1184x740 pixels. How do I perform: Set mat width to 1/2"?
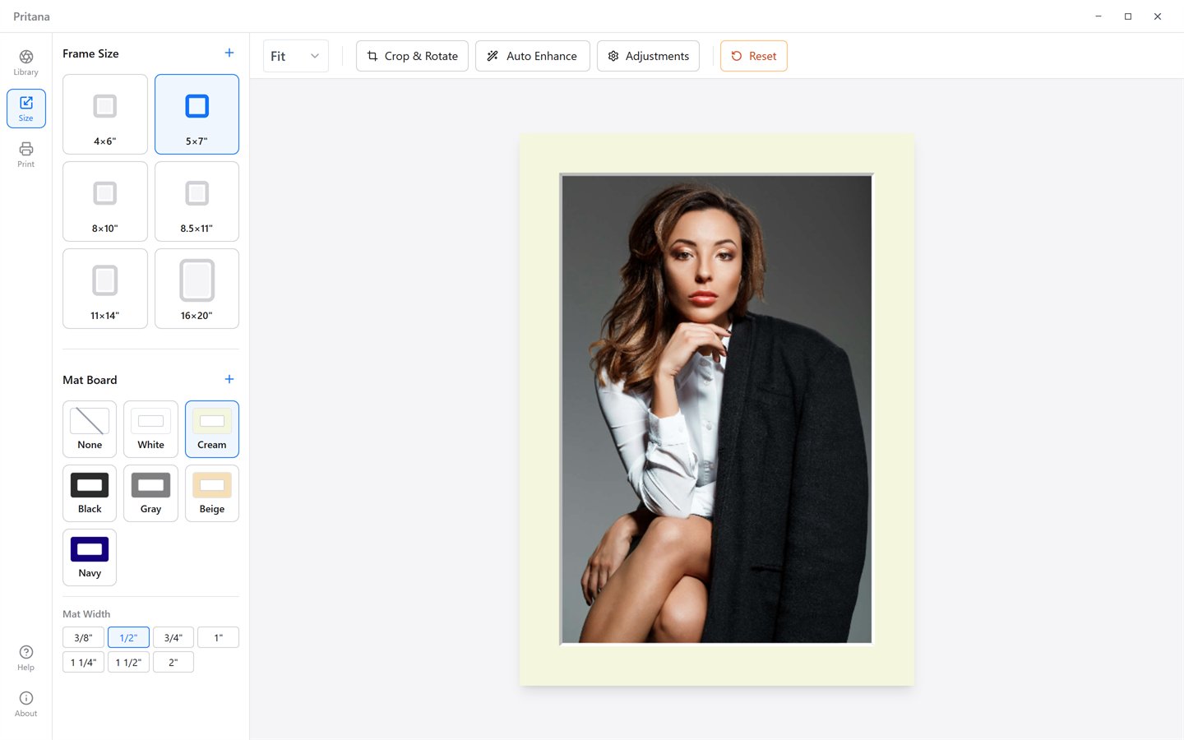click(x=128, y=637)
